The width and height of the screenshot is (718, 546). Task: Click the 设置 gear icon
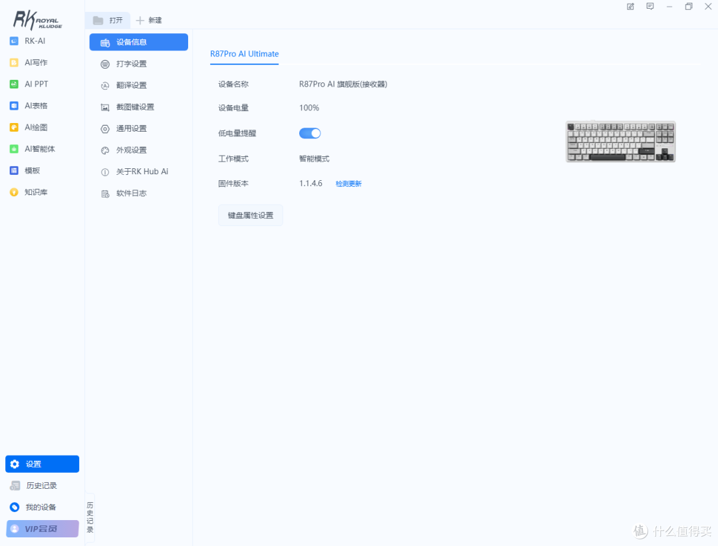(15, 464)
